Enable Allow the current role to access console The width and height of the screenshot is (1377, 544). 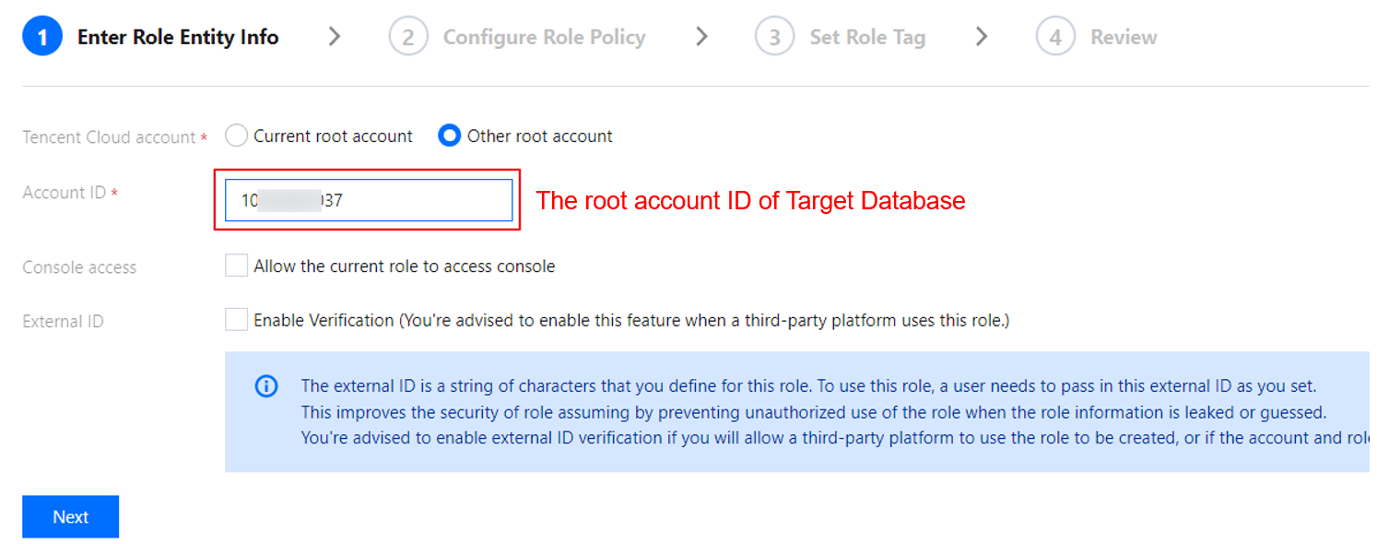[x=237, y=266]
